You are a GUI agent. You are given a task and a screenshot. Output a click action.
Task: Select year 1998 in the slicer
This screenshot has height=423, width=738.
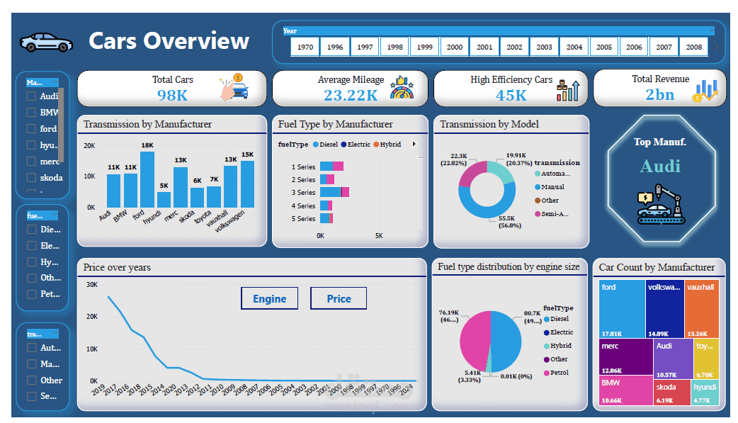[395, 47]
